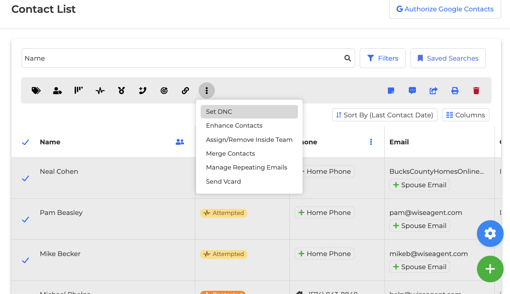Select Send Vcard menu item
The height and width of the screenshot is (294, 510).
coord(249,182)
